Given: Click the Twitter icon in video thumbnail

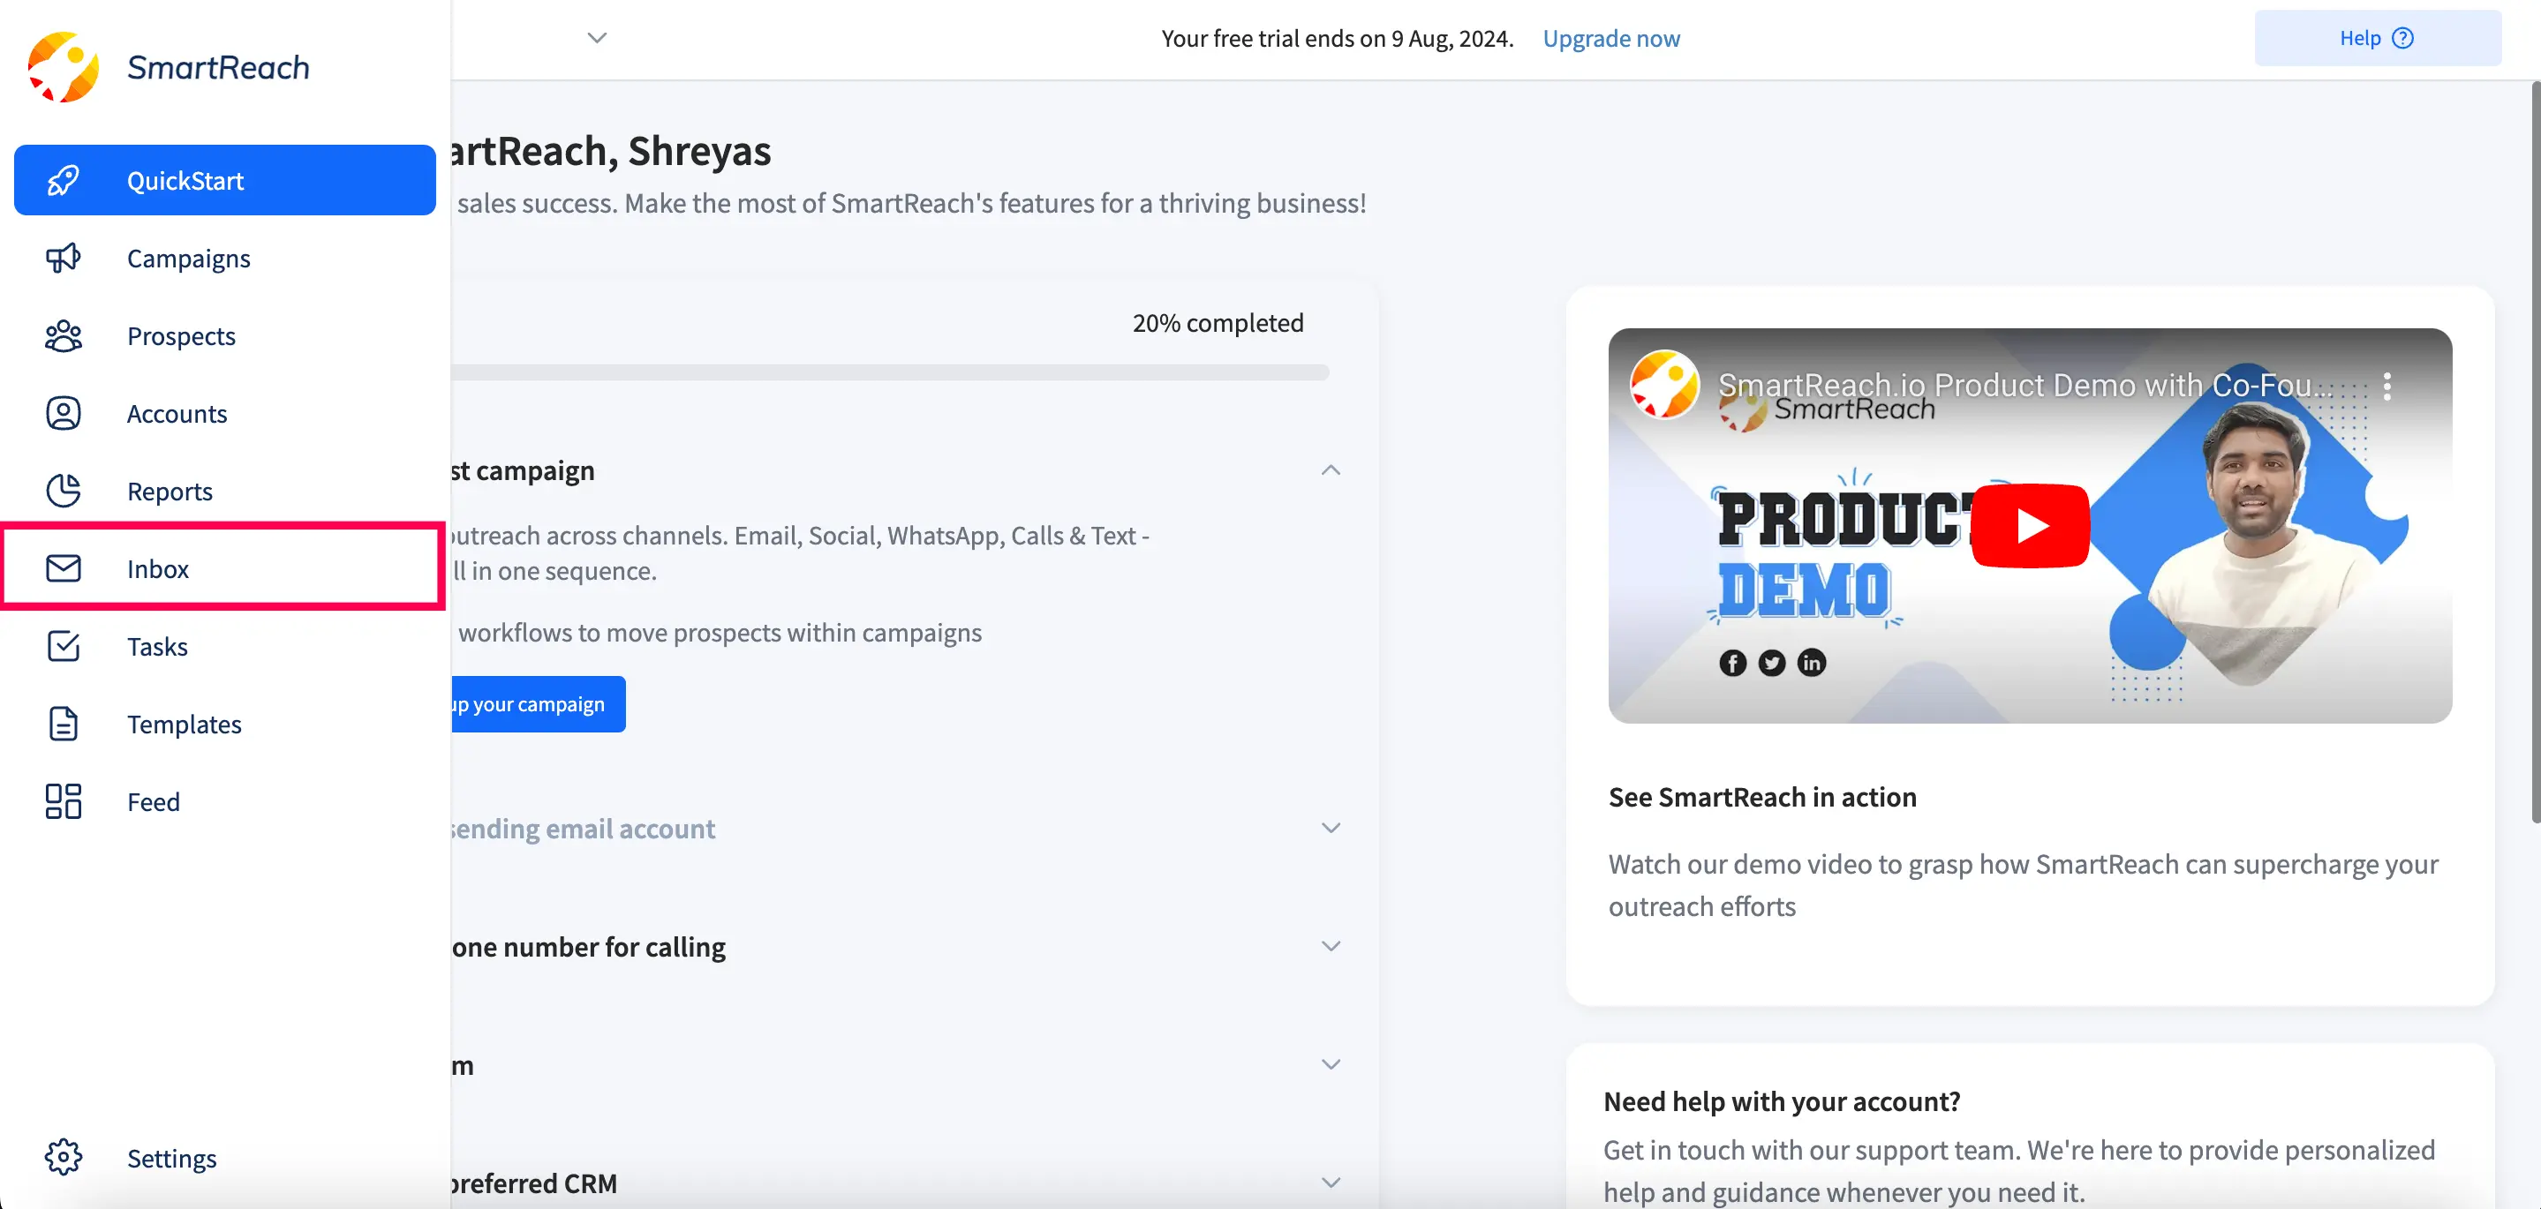Looking at the screenshot, I should tap(1772, 663).
